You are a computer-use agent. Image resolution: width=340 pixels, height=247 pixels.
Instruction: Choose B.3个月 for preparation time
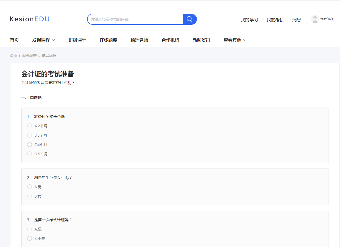click(x=30, y=135)
